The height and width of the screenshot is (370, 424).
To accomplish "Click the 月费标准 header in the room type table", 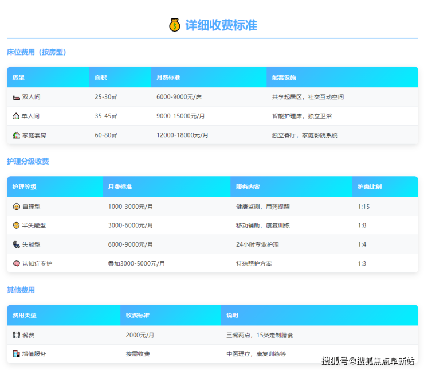I will (168, 77).
